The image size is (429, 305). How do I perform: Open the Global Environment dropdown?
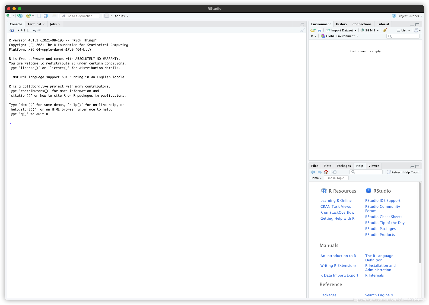point(339,36)
